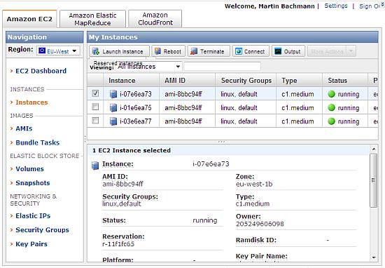Open Elastic IPs in navigation

(33, 216)
